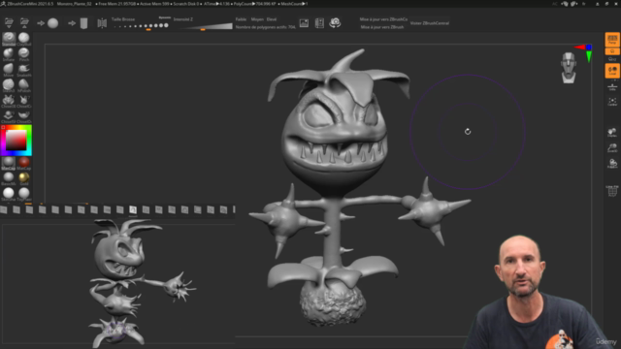Click the Rotate navigation icon
This screenshot has height=349, width=621.
612,164
